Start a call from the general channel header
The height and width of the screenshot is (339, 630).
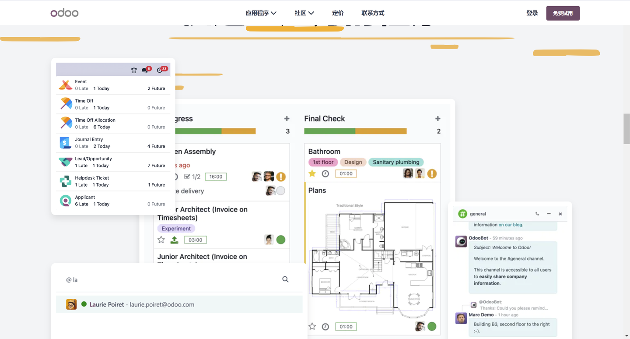(x=537, y=214)
